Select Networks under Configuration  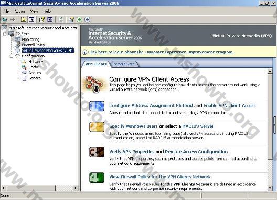[36, 62]
